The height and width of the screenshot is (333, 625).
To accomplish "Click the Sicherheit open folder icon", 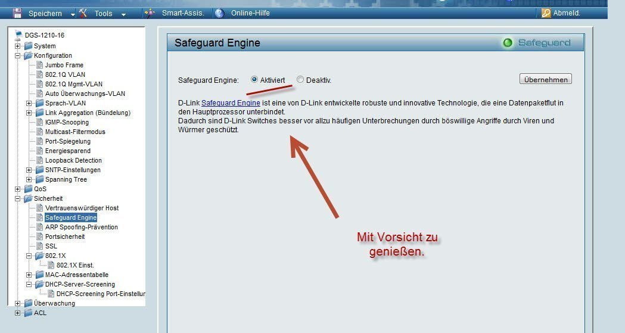I will pos(28,198).
